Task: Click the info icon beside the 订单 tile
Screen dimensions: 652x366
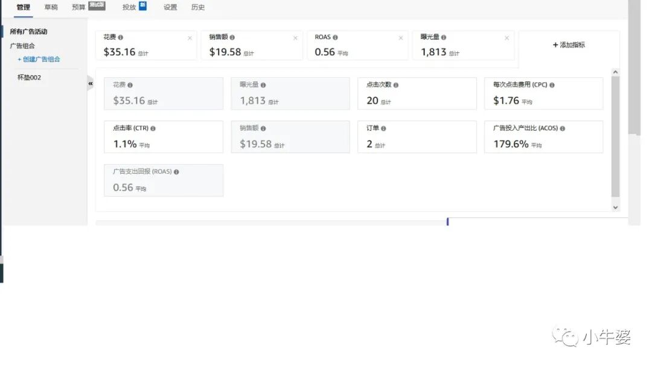Action: tap(384, 128)
